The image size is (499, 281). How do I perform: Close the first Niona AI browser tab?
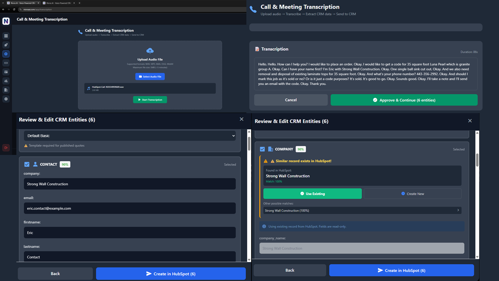(x=38, y=3)
